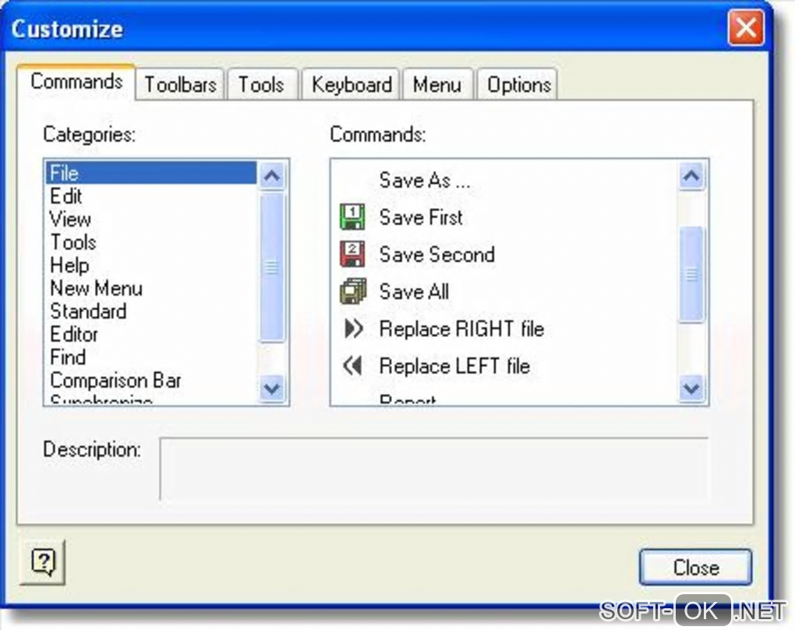Viewport: 795px width, 630px height.
Task: Switch to the Toolbars tab
Action: pyautogui.click(x=180, y=85)
